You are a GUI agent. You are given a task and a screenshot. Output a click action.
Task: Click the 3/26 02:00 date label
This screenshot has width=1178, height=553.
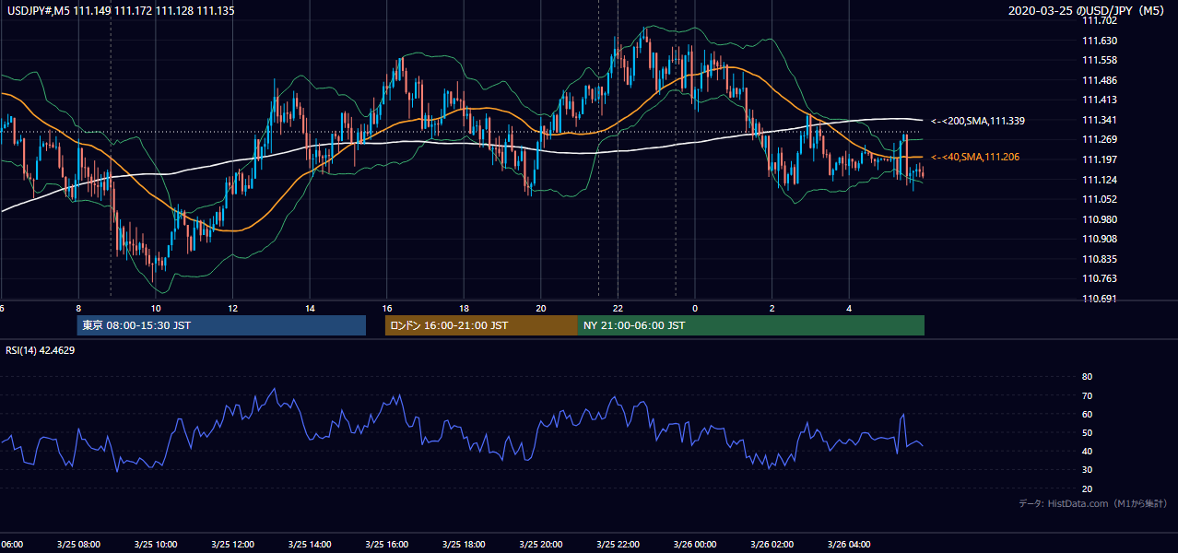(x=772, y=545)
